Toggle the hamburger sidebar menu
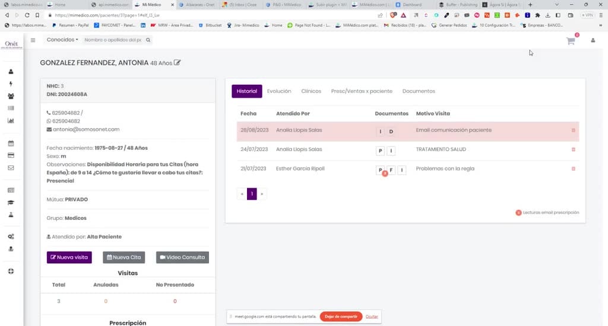Viewport: 608px width, 326px height. 33,40
